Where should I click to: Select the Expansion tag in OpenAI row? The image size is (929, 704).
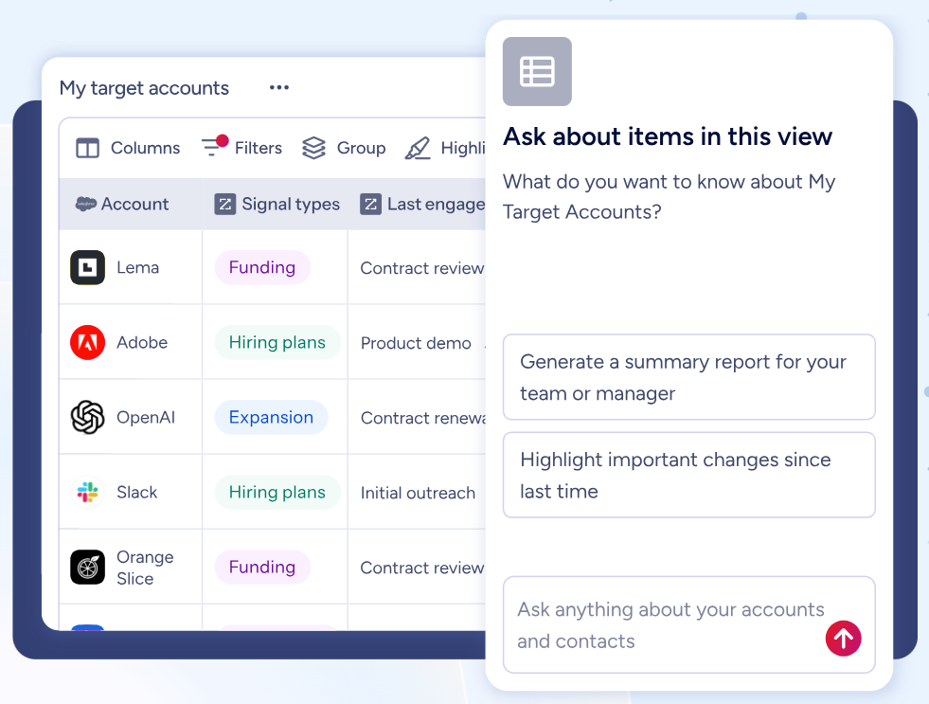point(271,417)
